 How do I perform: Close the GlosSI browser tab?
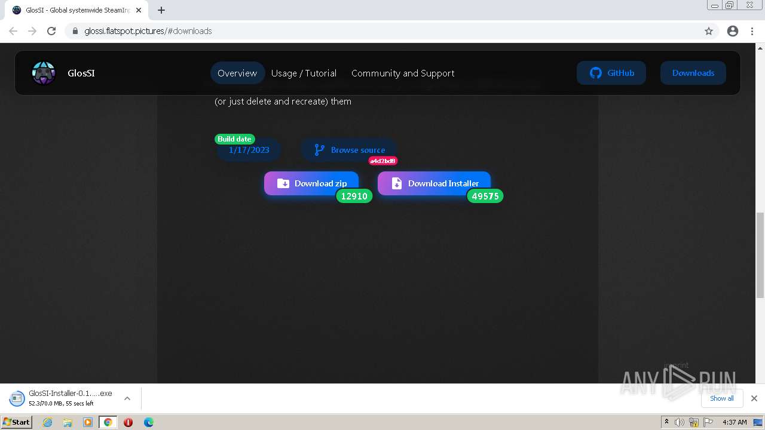coord(139,10)
